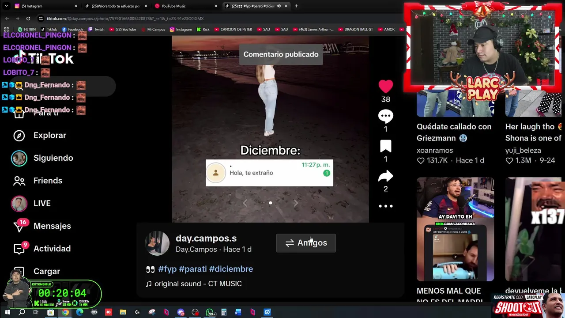
Task: Open original sound - CT MUSIC link
Action: 198,284
